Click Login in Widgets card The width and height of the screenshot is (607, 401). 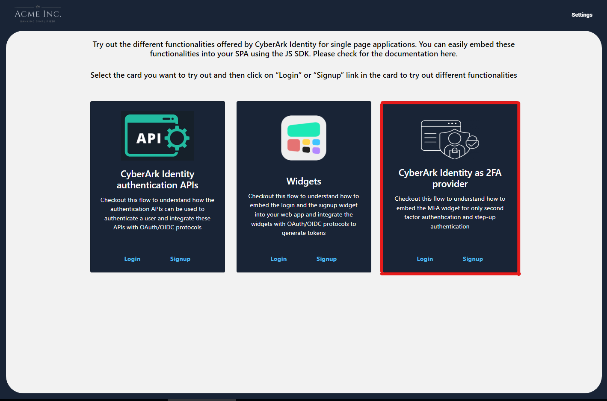[x=278, y=259]
